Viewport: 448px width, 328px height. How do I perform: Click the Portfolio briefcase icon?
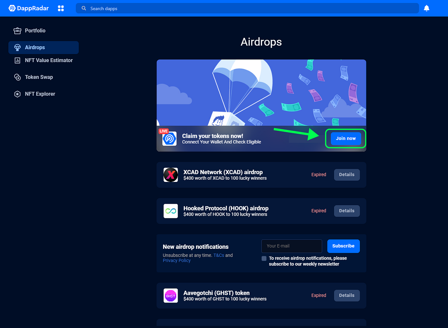[17, 31]
